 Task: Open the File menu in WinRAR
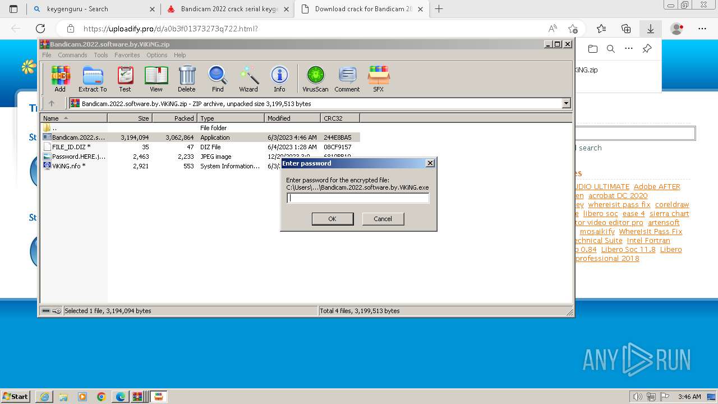pyautogui.click(x=47, y=55)
